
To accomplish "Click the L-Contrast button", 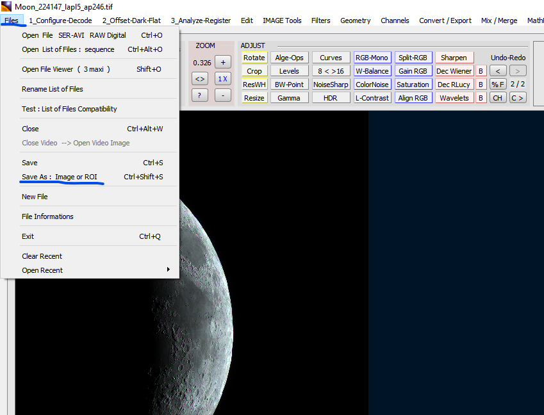I will pos(372,98).
